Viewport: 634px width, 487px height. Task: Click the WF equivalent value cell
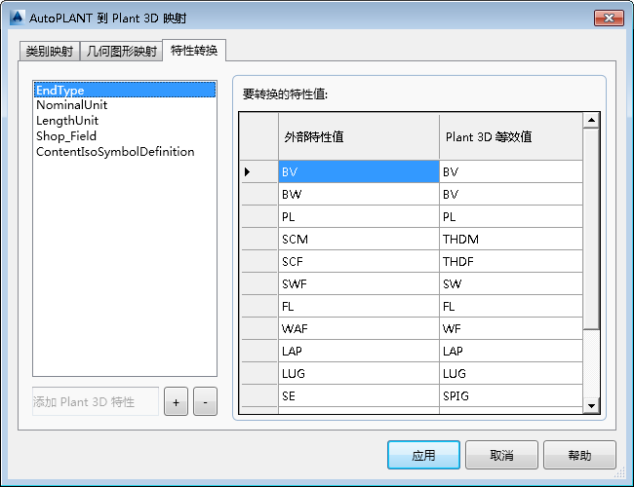click(x=511, y=328)
